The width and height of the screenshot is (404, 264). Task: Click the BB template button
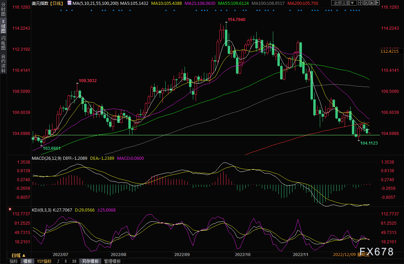coord(74,261)
